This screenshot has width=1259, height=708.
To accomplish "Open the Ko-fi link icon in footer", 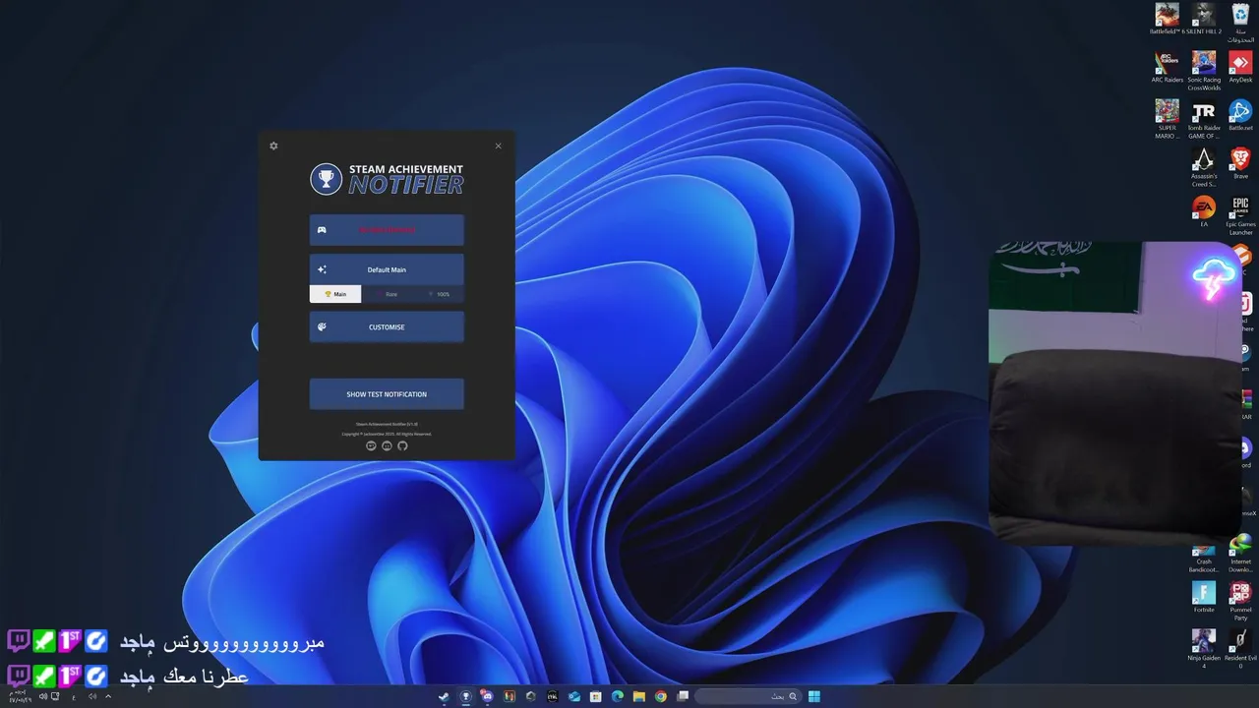I will tap(371, 445).
